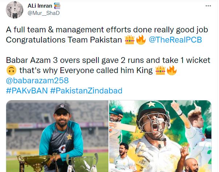The height and width of the screenshot is (172, 219).
Task: Open the photo of Babar with trophies
Action: [57, 136]
